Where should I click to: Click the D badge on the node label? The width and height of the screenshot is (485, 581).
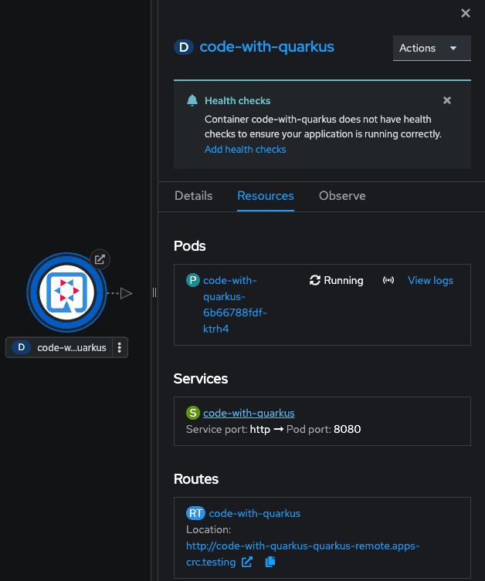[x=21, y=347]
